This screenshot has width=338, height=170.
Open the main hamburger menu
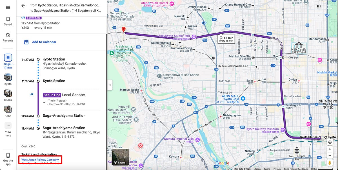[x=8, y=8]
